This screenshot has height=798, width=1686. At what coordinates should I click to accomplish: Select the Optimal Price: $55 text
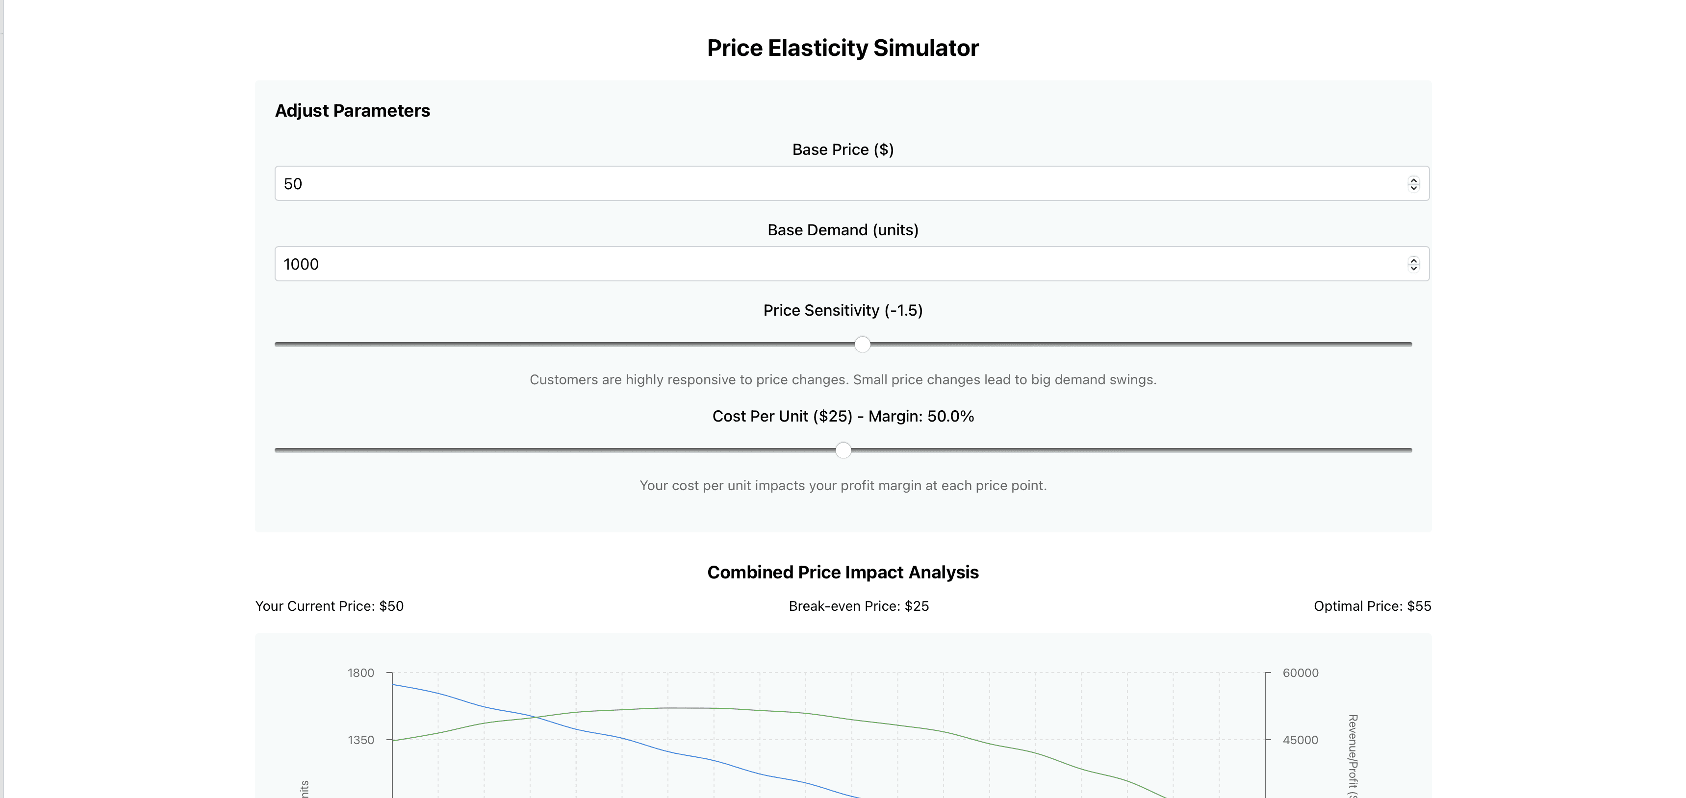pos(1372,606)
